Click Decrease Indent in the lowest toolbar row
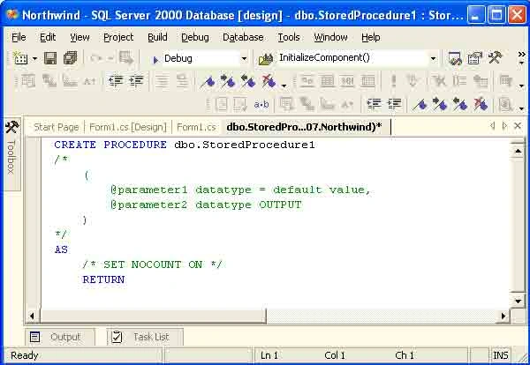The width and height of the screenshot is (530, 365). tap(374, 104)
